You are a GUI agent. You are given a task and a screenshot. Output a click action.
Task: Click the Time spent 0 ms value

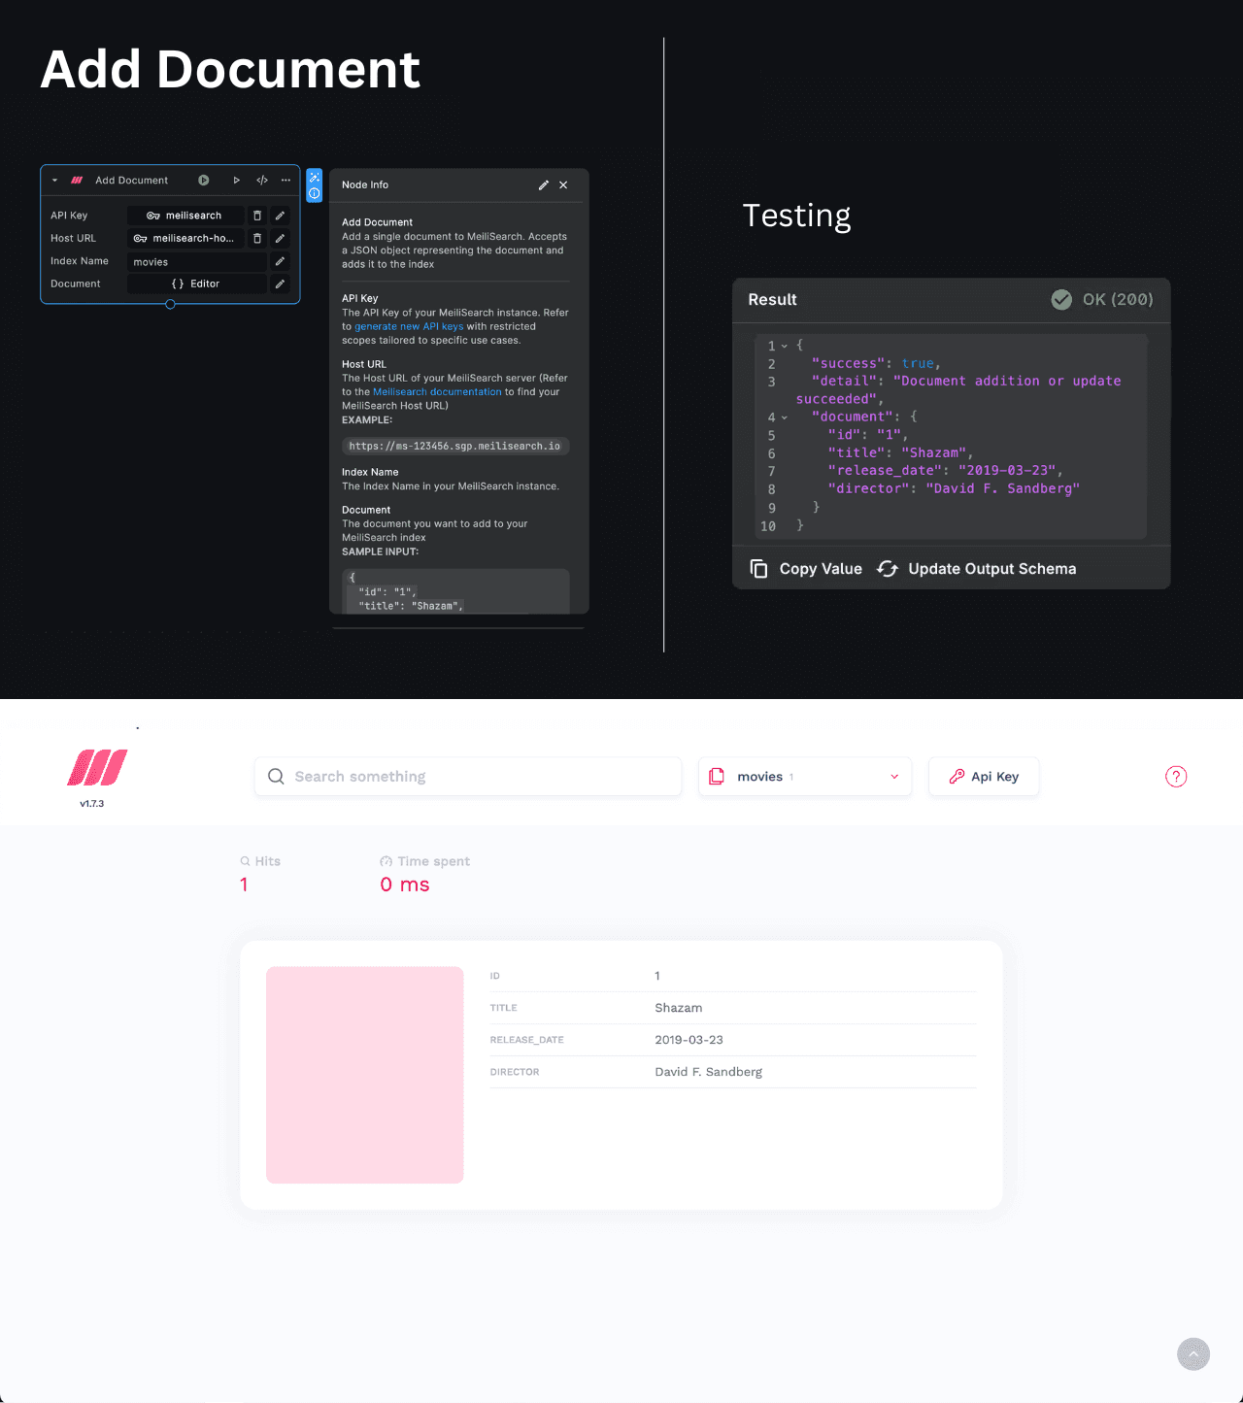(x=405, y=885)
